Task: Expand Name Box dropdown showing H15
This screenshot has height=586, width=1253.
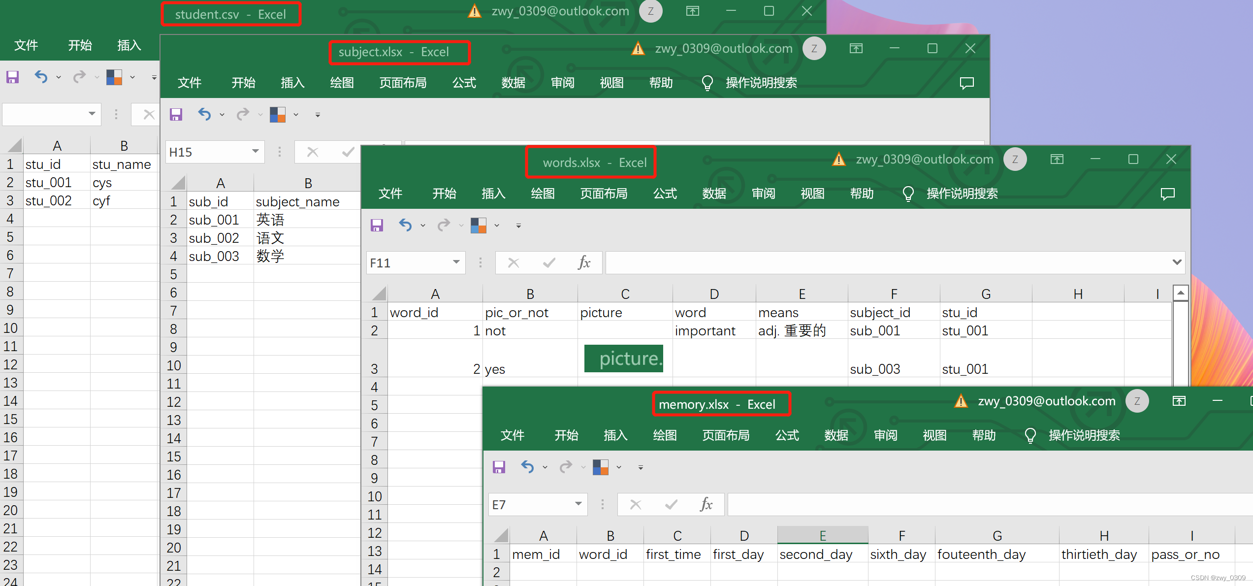Action: [x=255, y=151]
